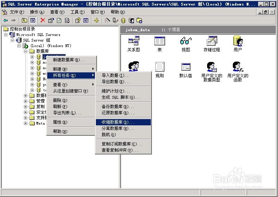This screenshot has width=278, height=197.
Task: Open the 关系图 icon in right pane
Action: point(134,44)
